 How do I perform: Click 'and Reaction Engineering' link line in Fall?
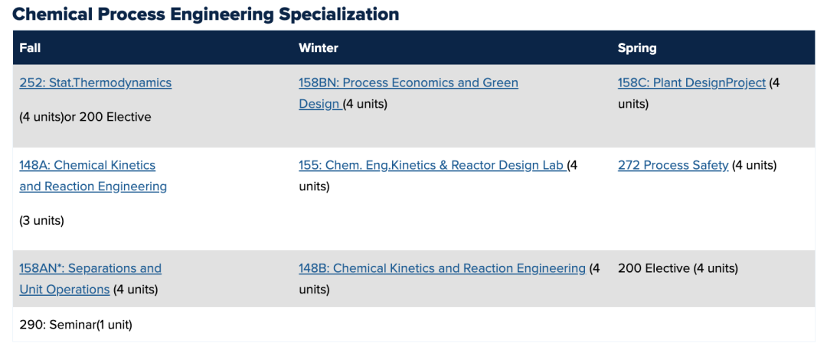point(93,186)
